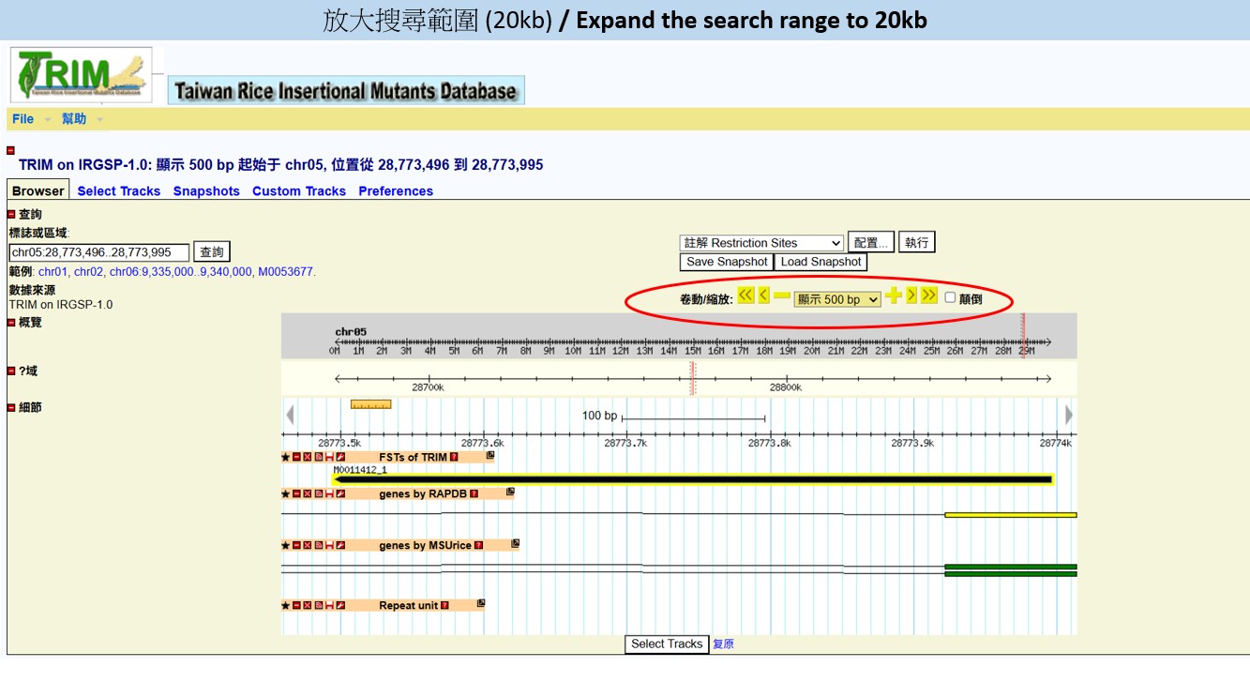Image resolution: width=1250 pixels, height=697 pixels.
Task: Favorite the FSTs of TRIM track star
Action: click(286, 458)
